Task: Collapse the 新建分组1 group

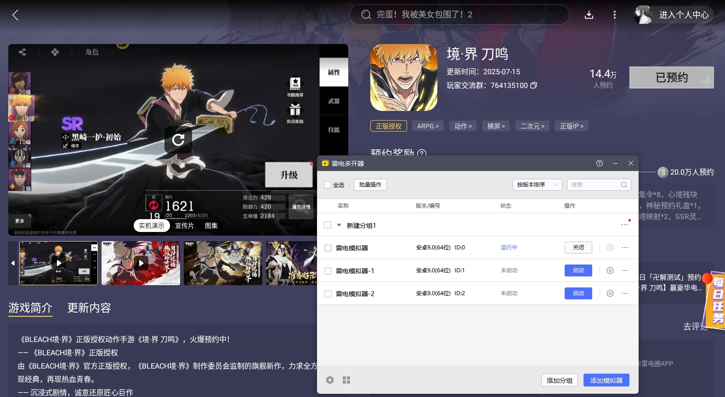Action: pos(339,225)
